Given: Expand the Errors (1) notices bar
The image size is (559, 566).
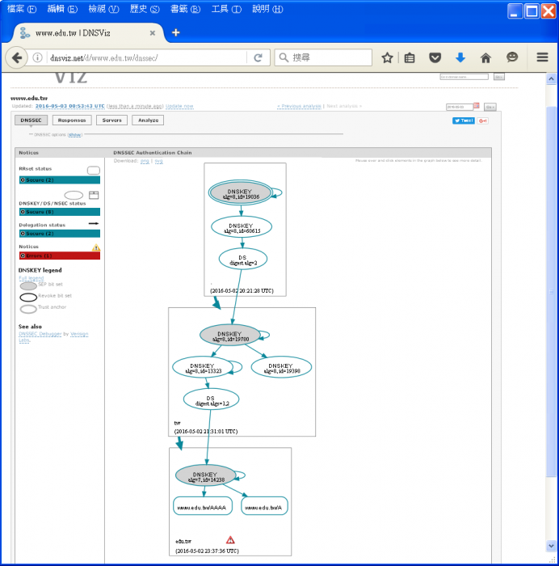Looking at the screenshot, I should [59, 256].
